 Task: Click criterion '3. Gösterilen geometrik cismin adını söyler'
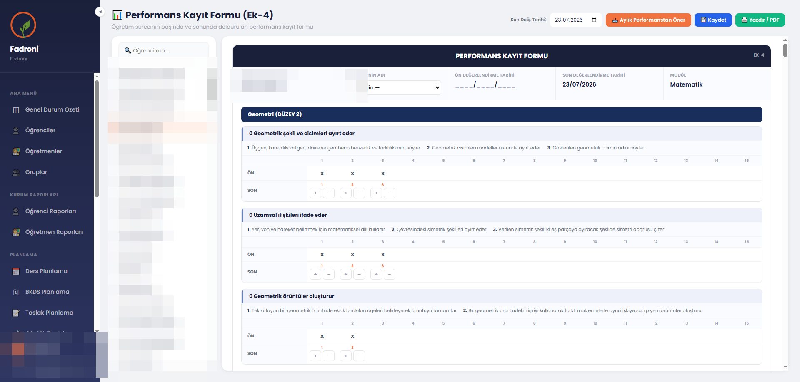[x=596, y=148]
